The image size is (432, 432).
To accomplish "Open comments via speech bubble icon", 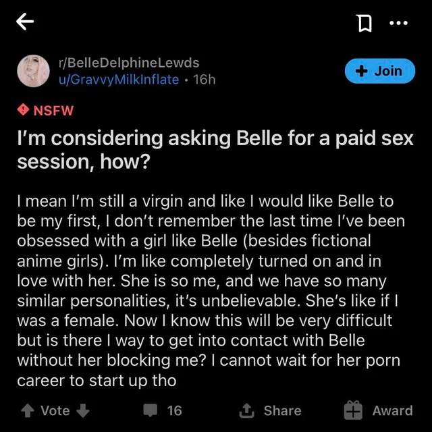I will 151,410.
